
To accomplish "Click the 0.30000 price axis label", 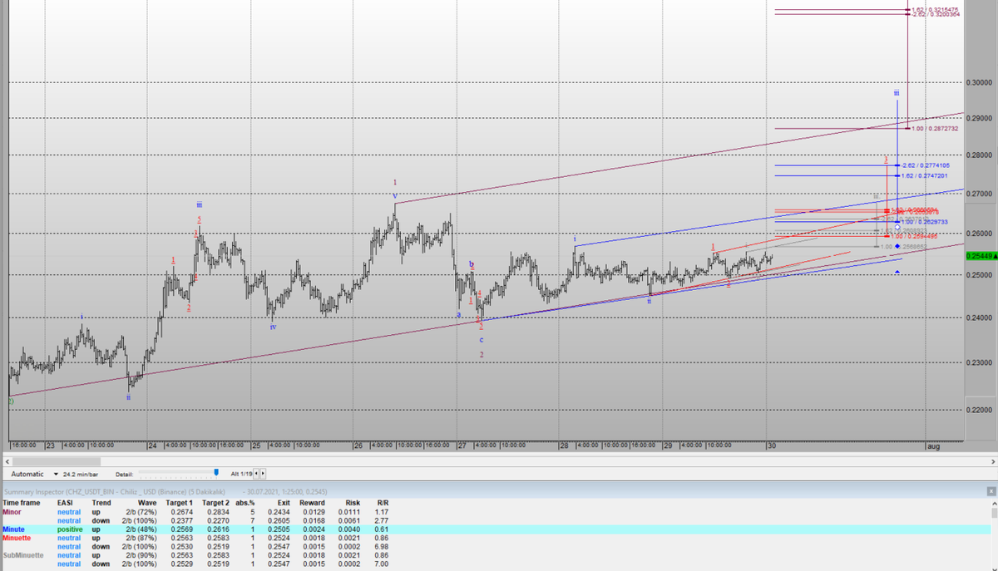I will coord(980,82).
